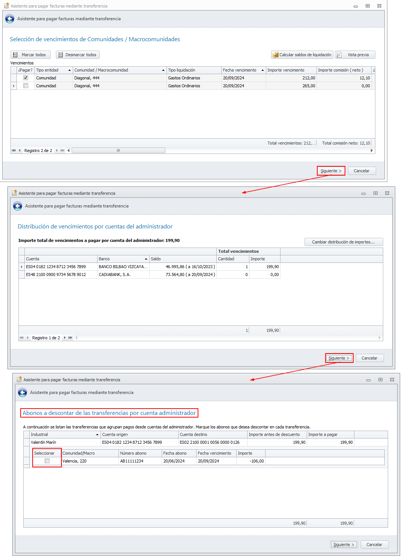
Task: Click account number ES48 2100 0900 9734 5678 9012
Action: [x=56, y=275]
